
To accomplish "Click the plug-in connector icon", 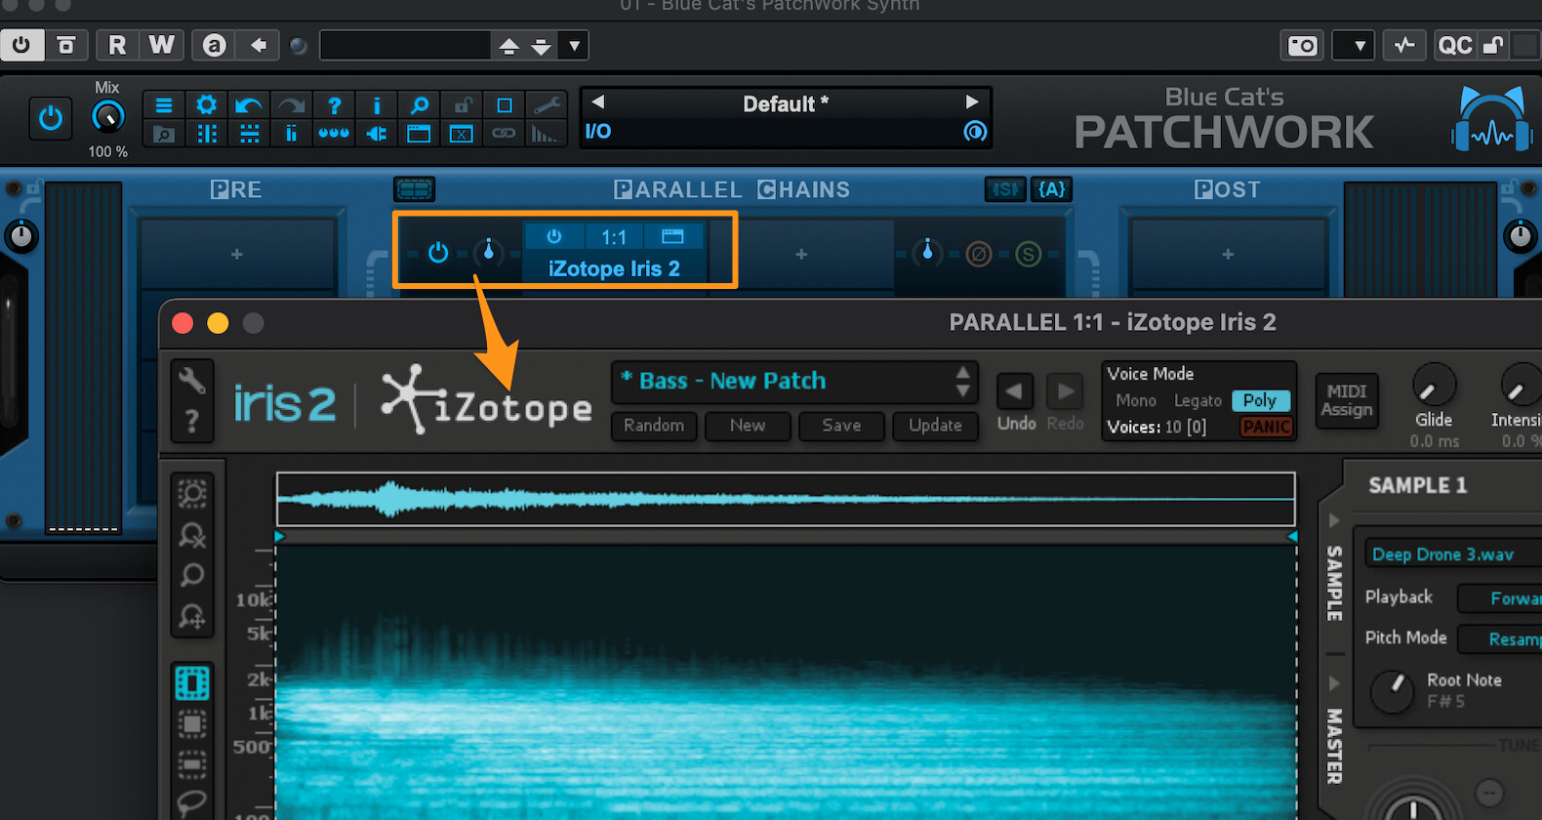I will (377, 134).
